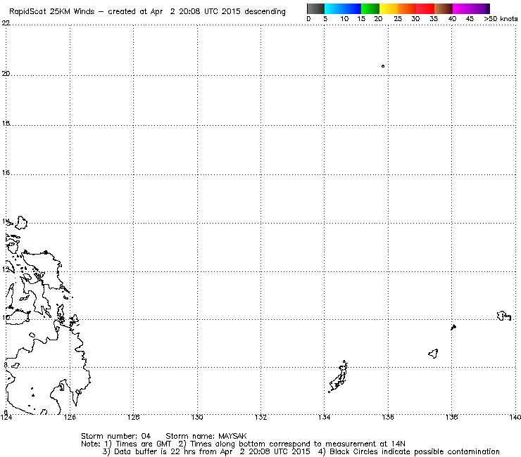Click the latitude axis label "16"

tap(6, 172)
